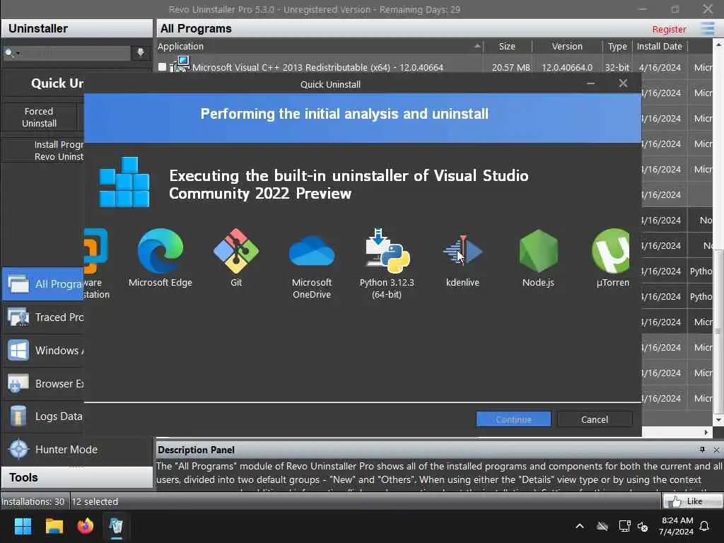Screen dimensions: 724x543
Task: Open the Windows Start menu
Action: click(23, 526)
